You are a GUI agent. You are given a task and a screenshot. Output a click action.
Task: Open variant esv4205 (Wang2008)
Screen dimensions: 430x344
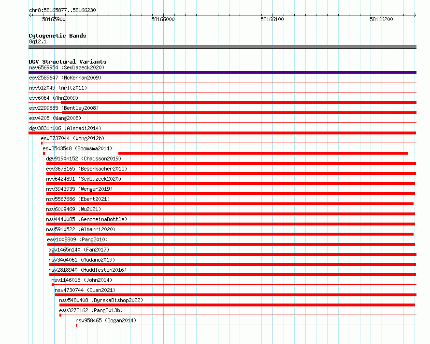click(x=55, y=118)
